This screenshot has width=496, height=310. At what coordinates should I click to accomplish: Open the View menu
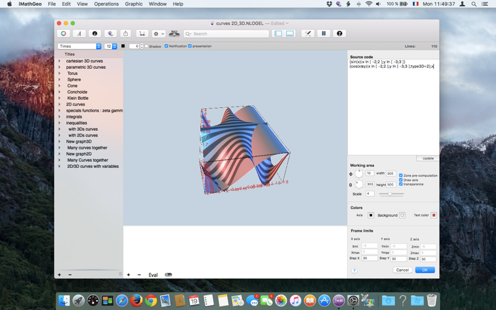point(82,4)
